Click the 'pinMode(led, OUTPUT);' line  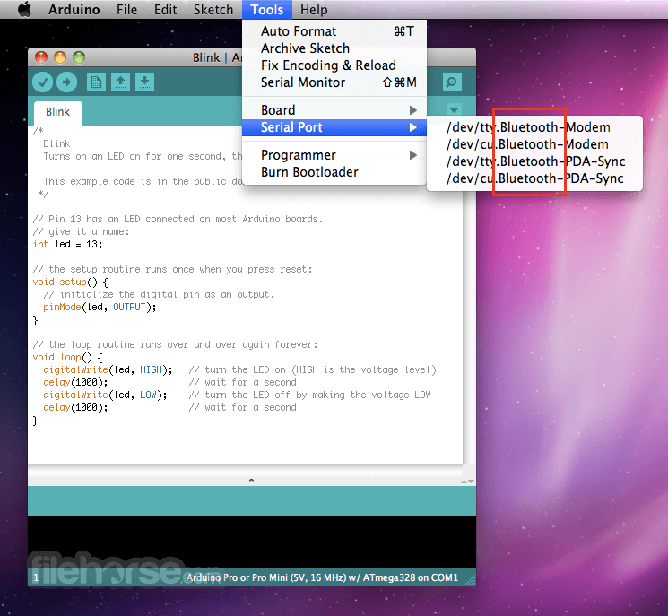pyautogui.click(x=100, y=308)
